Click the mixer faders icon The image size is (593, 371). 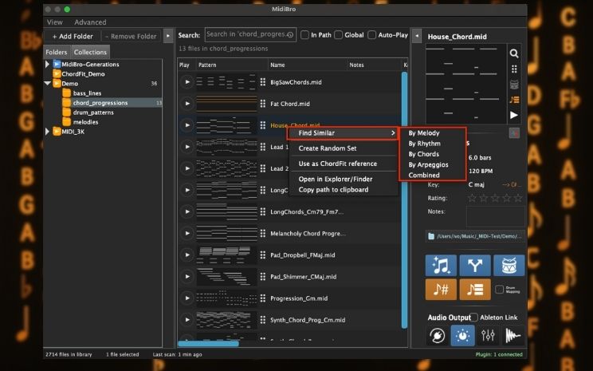pos(488,335)
